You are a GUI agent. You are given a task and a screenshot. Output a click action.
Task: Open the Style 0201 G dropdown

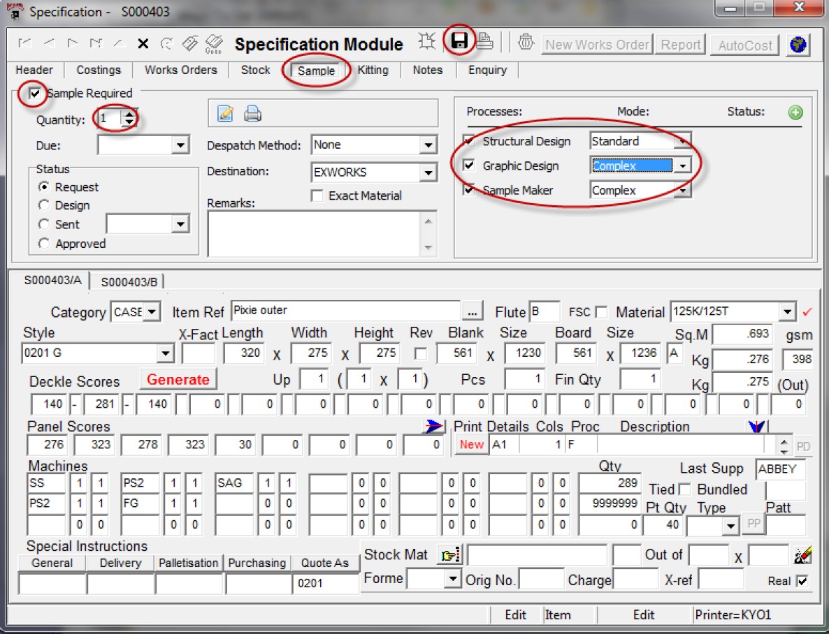click(166, 353)
